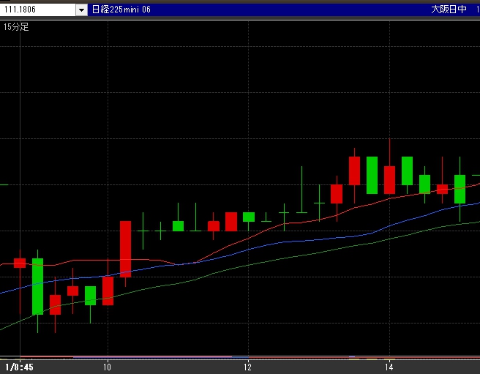480x374 pixels.
Task: Click the 大阪日中 session label
Action: (x=449, y=10)
